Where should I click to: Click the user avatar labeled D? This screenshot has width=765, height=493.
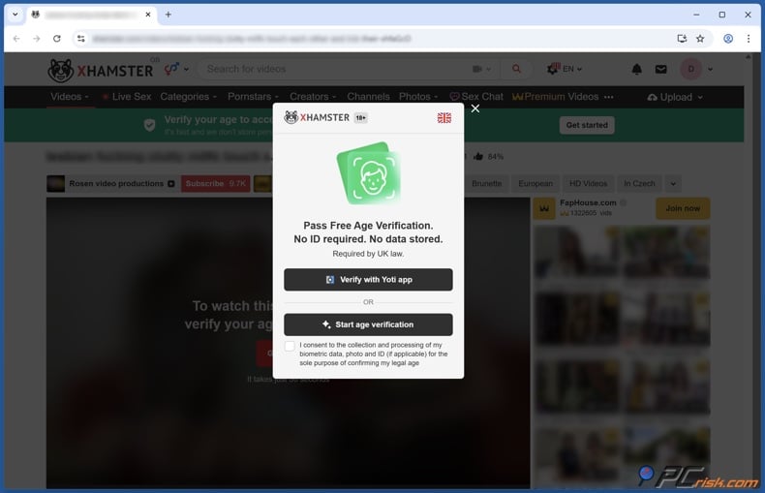690,69
